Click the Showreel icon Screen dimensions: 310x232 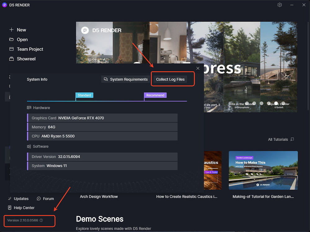pos(11,59)
